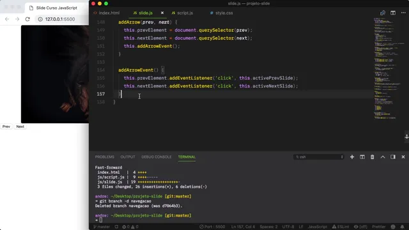Create a new terminal with plus icon
This screenshot has height=230, width=409.
click(352, 157)
